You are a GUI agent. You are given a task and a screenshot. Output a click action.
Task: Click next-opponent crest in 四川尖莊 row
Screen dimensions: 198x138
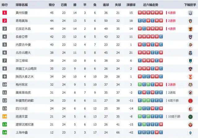coord(191,109)
